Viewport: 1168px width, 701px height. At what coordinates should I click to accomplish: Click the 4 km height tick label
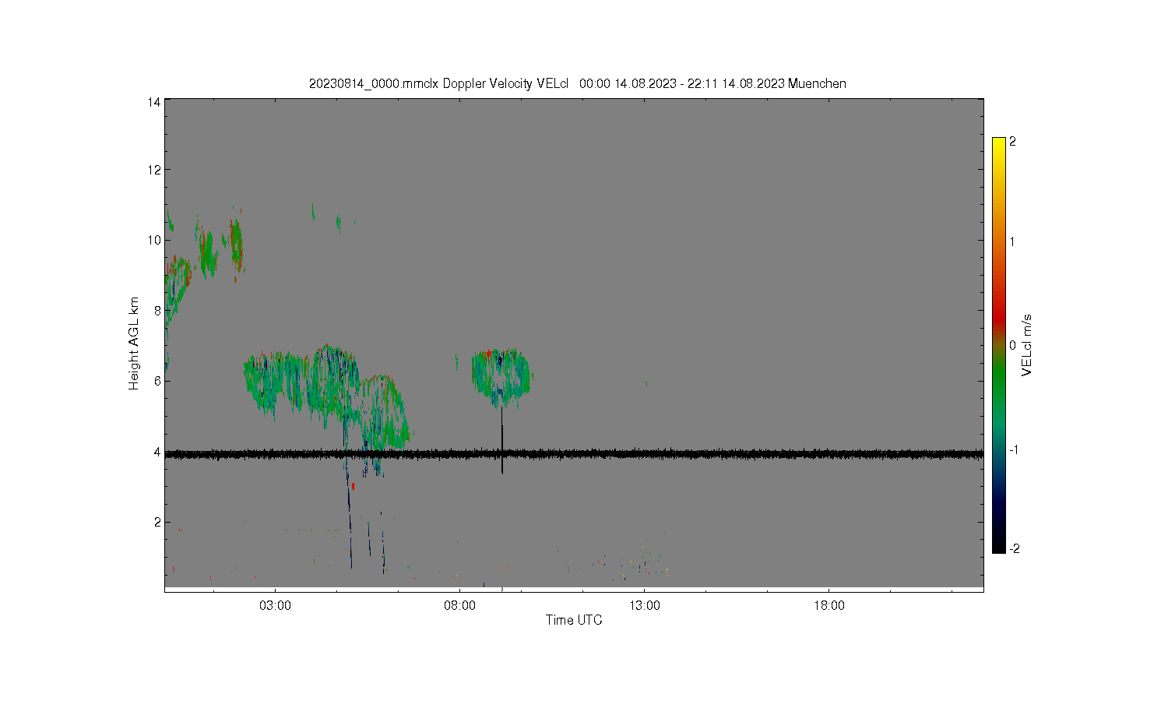tap(157, 452)
